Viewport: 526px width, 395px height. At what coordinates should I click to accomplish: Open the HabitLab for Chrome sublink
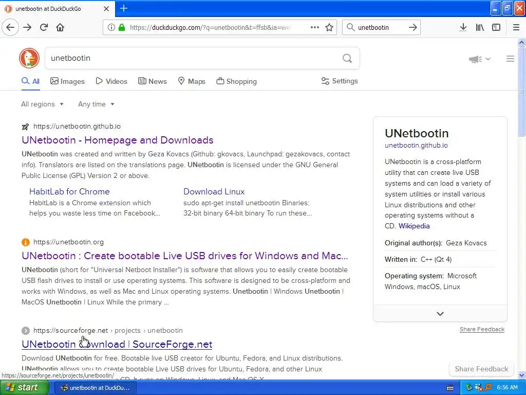[x=69, y=191]
